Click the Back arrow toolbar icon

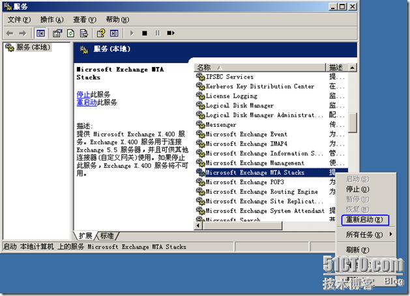coord(10,33)
